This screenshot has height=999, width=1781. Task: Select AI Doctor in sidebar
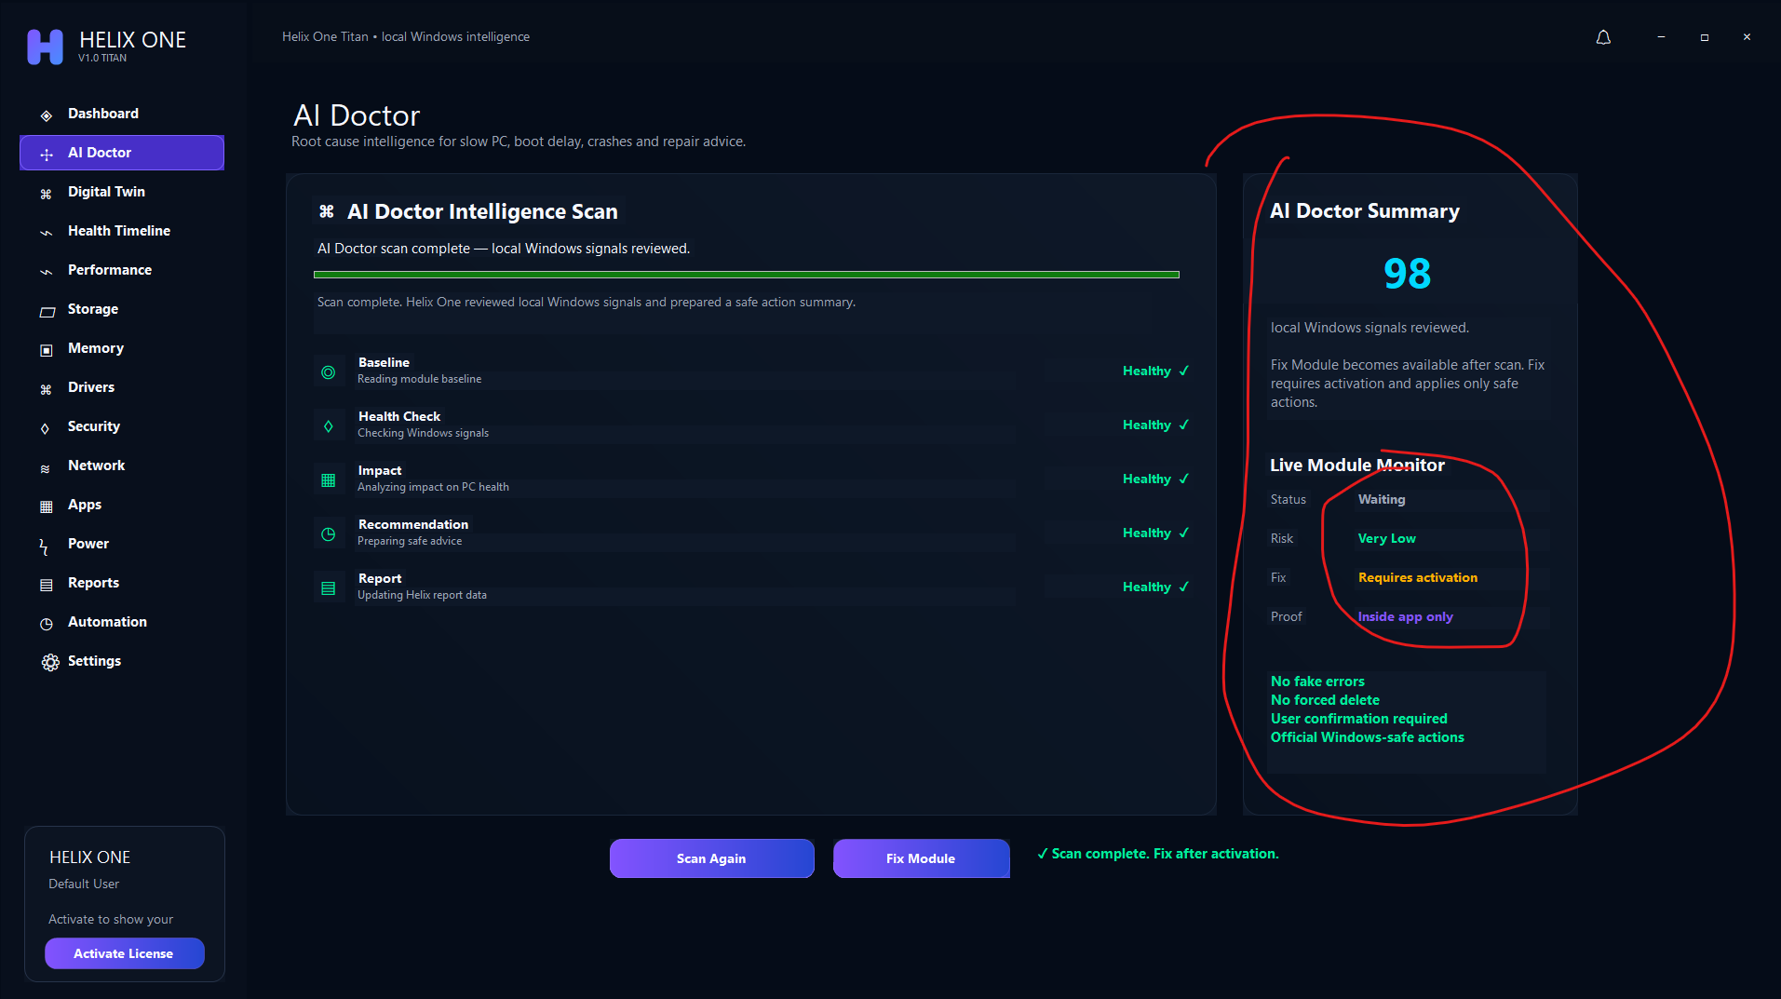point(122,153)
